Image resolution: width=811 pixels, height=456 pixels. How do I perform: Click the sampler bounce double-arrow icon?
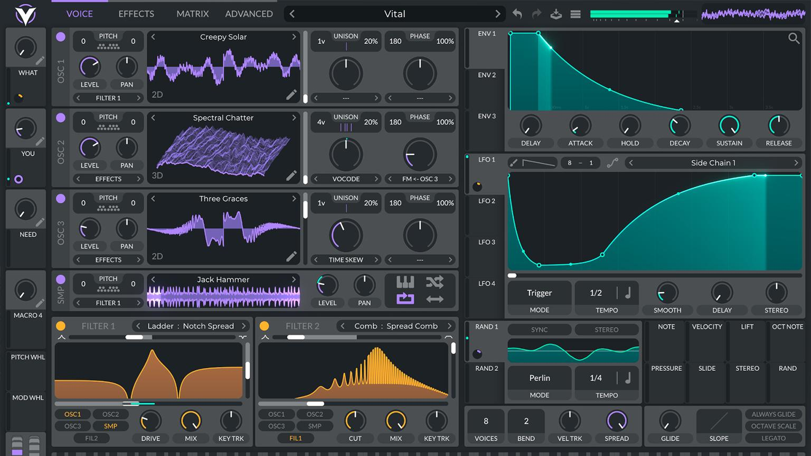[x=435, y=299]
